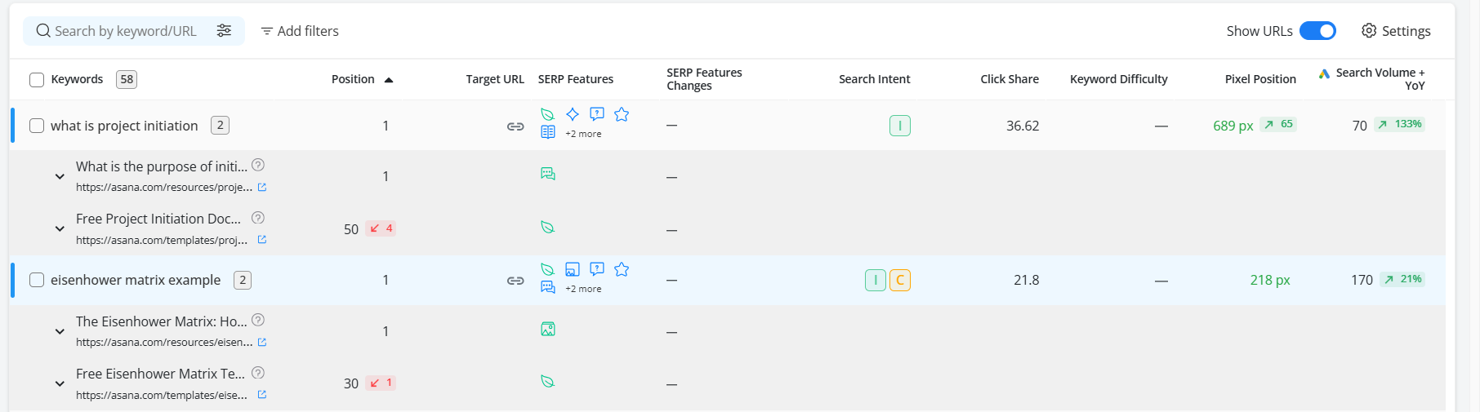Click help icon beside 'Free Project Initiation Doc'
Viewport: 1480px width, 412px height.
pyautogui.click(x=258, y=218)
